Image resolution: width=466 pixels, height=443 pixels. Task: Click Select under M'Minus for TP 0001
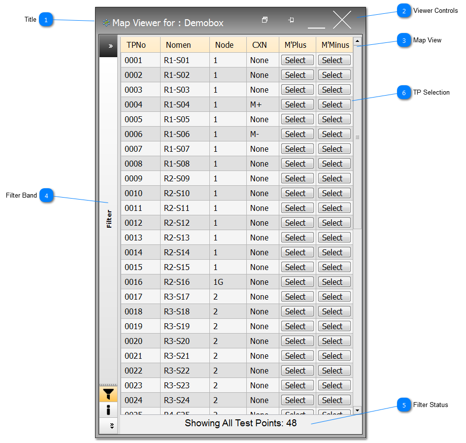[334, 60]
